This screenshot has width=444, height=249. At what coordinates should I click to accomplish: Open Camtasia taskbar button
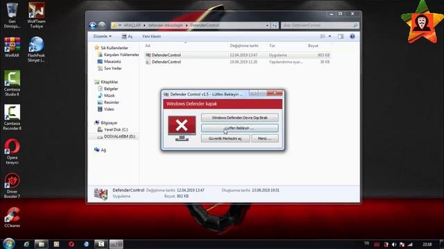(x=101, y=244)
